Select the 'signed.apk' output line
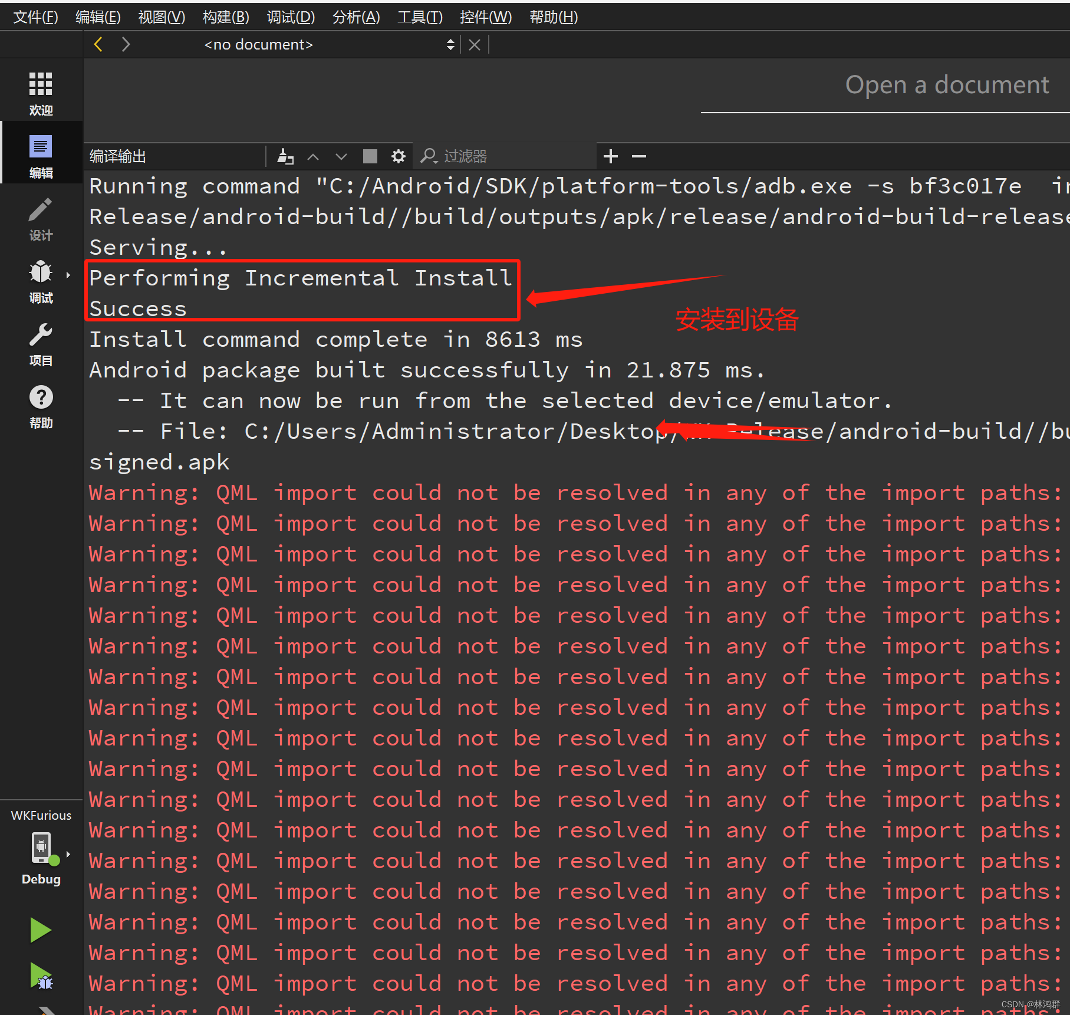Screen dimensions: 1070x1015 pyautogui.click(x=159, y=462)
